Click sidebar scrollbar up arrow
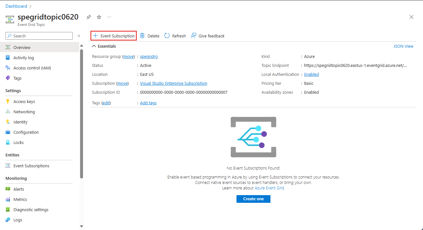The width and height of the screenshot is (423, 230). point(81,45)
